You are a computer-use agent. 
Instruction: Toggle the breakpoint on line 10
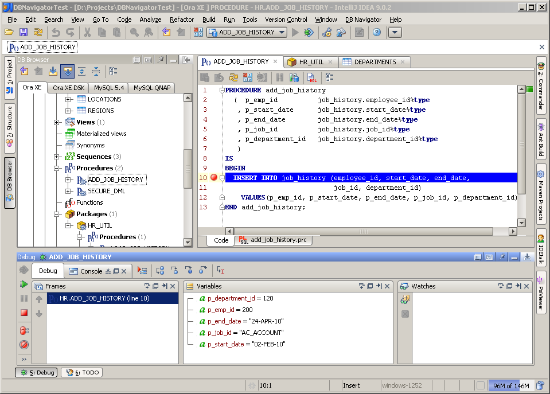coord(213,178)
